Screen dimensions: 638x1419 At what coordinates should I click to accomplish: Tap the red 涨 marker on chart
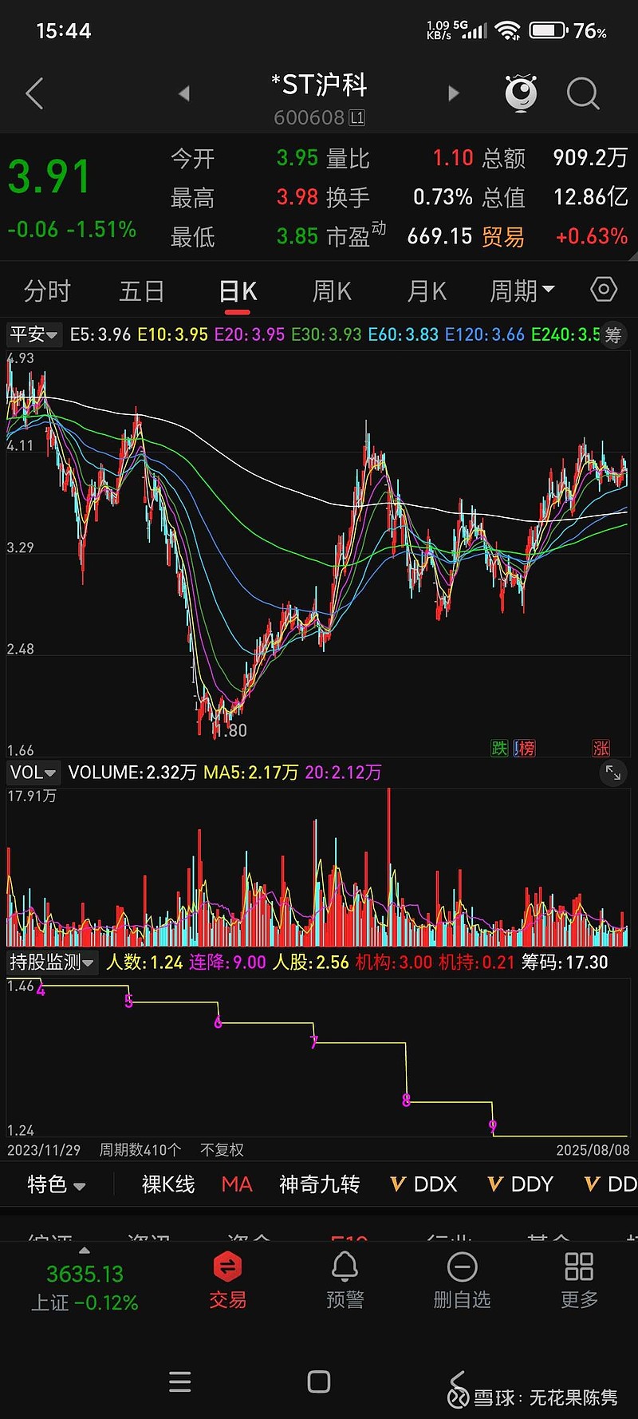(x=601, y=748)
